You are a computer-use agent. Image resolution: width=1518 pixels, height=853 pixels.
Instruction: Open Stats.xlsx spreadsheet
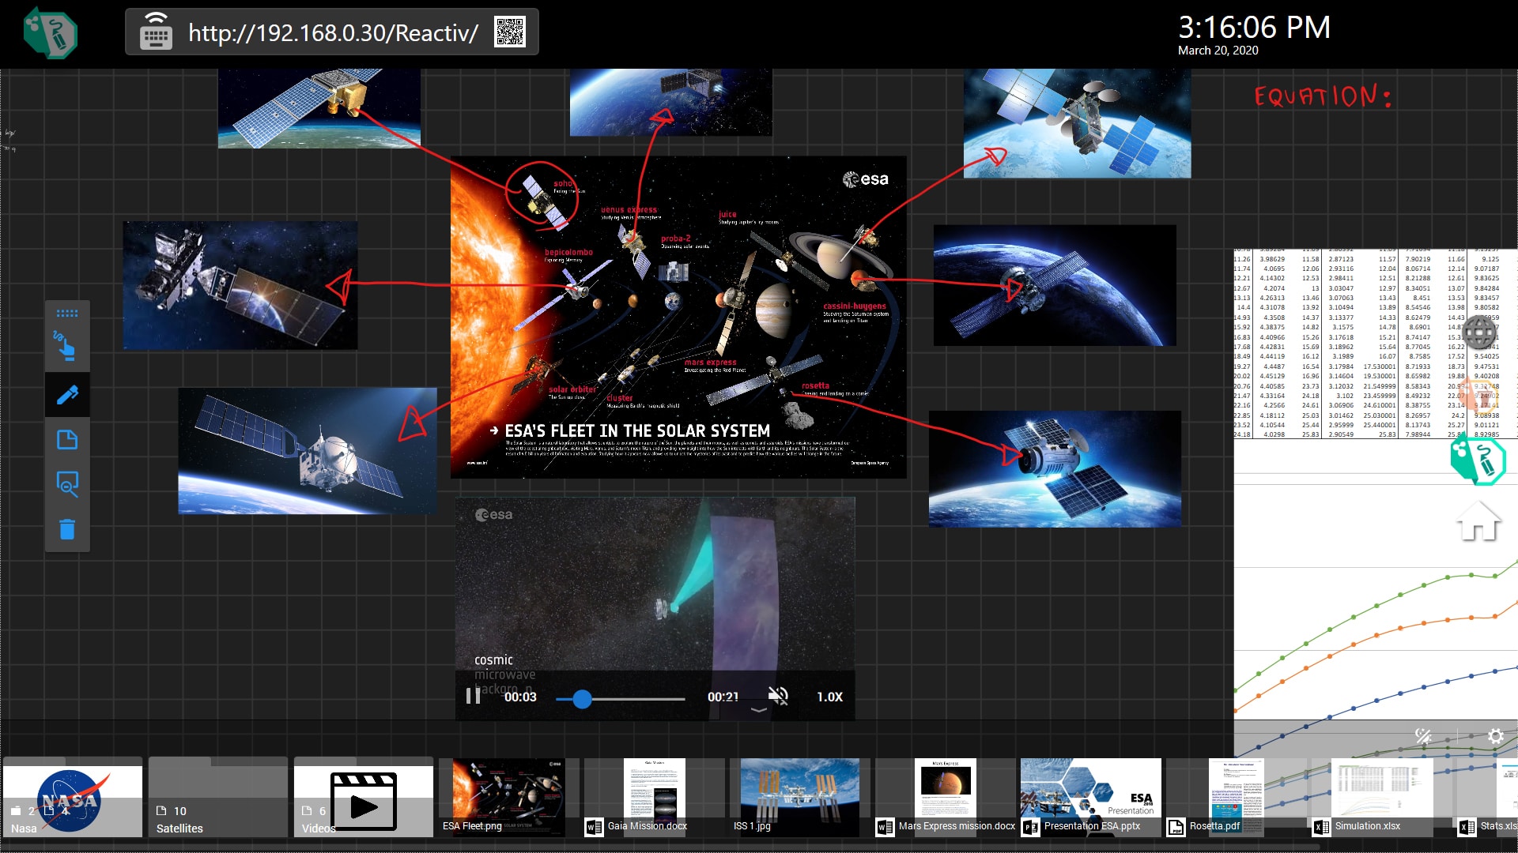(1488, 798)
